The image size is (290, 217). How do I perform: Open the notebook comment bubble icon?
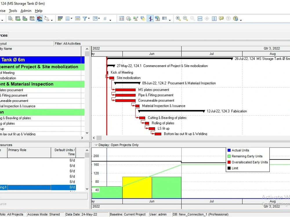221,19
